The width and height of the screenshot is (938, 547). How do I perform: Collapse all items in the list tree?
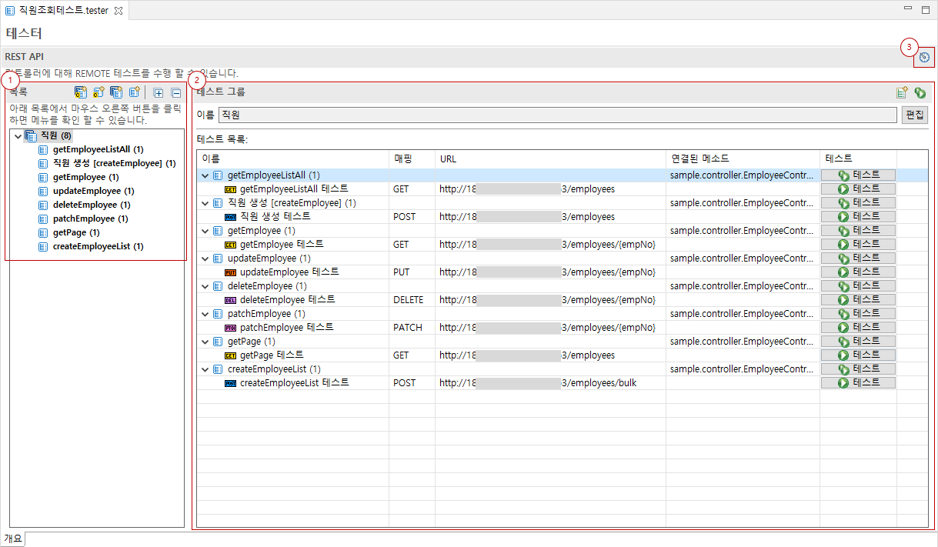(x=175, y=92)
